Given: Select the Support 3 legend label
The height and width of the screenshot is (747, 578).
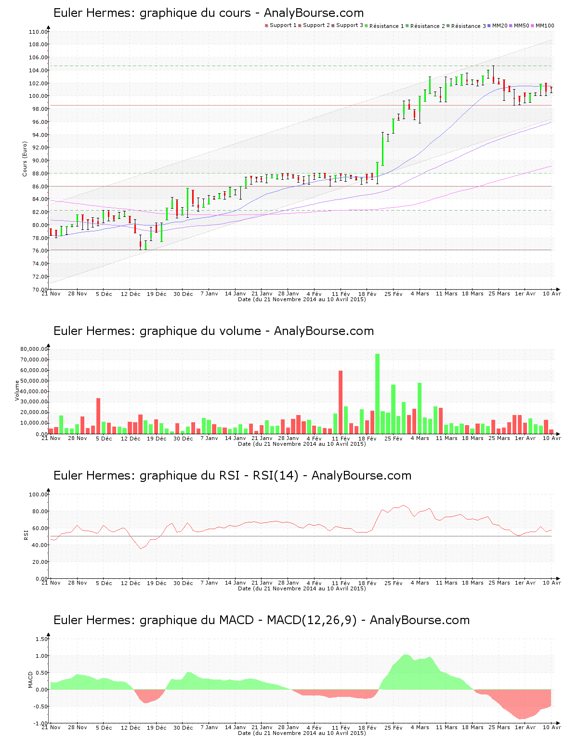Looking at the screenshot, I should [x=350, y=26].
